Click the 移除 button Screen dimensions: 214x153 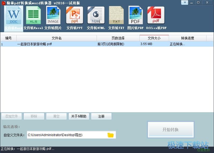[34, 116]
